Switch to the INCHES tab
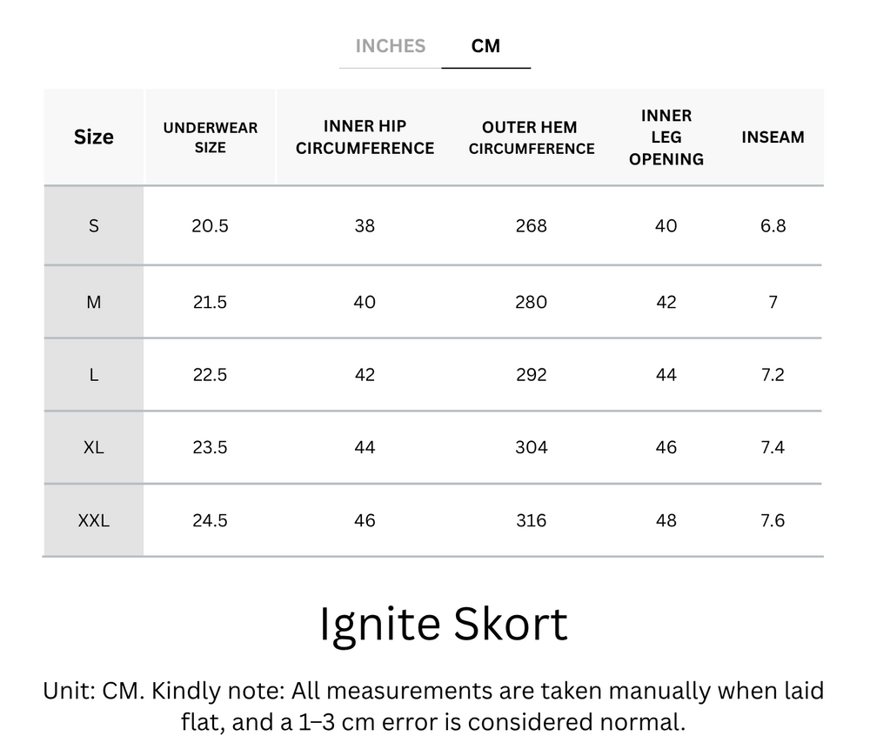 point(389,46)
